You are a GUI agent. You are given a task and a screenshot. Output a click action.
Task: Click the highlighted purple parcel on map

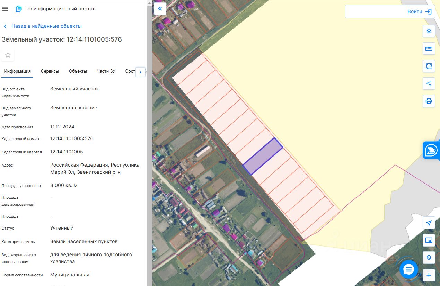(263, 156)
